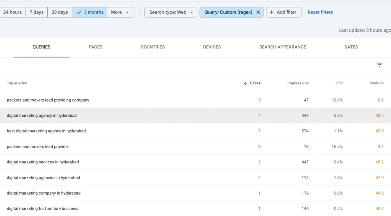Select the 28 days date range

tap(60, 12)
